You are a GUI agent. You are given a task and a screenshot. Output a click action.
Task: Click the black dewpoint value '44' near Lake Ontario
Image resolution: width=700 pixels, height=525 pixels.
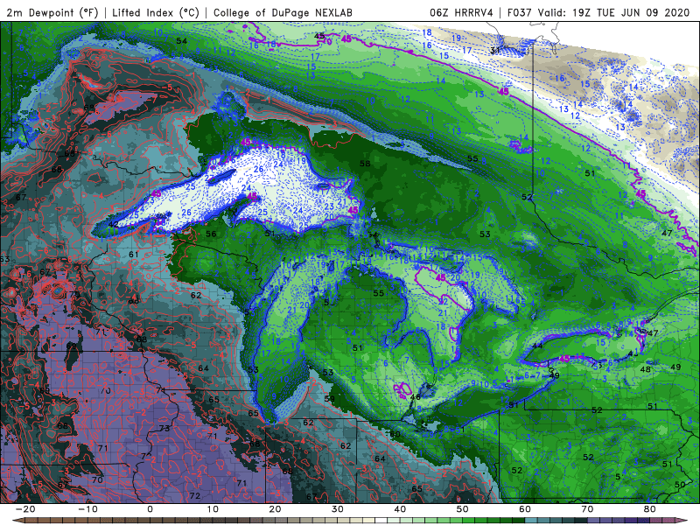coord(537,346)
